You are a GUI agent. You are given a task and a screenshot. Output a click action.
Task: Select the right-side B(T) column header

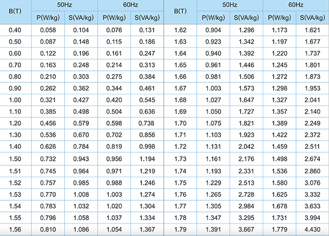(x=180, y=12)
